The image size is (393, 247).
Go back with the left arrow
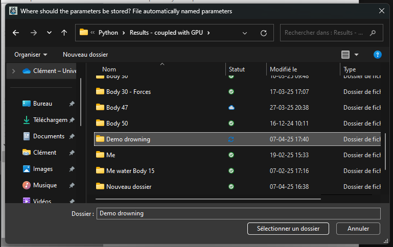pyautogui.click(x=16, y=33)
